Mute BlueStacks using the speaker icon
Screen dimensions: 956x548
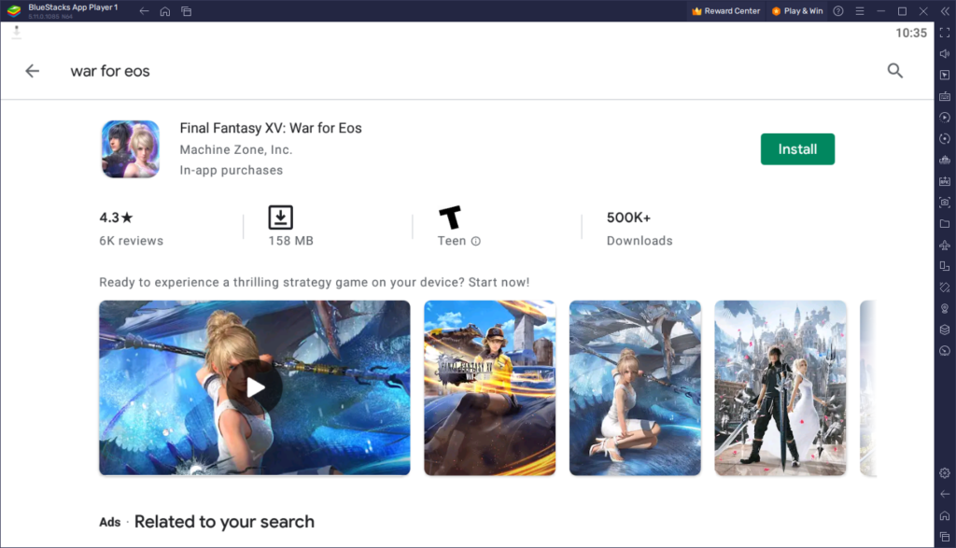(x=945, y=53)
